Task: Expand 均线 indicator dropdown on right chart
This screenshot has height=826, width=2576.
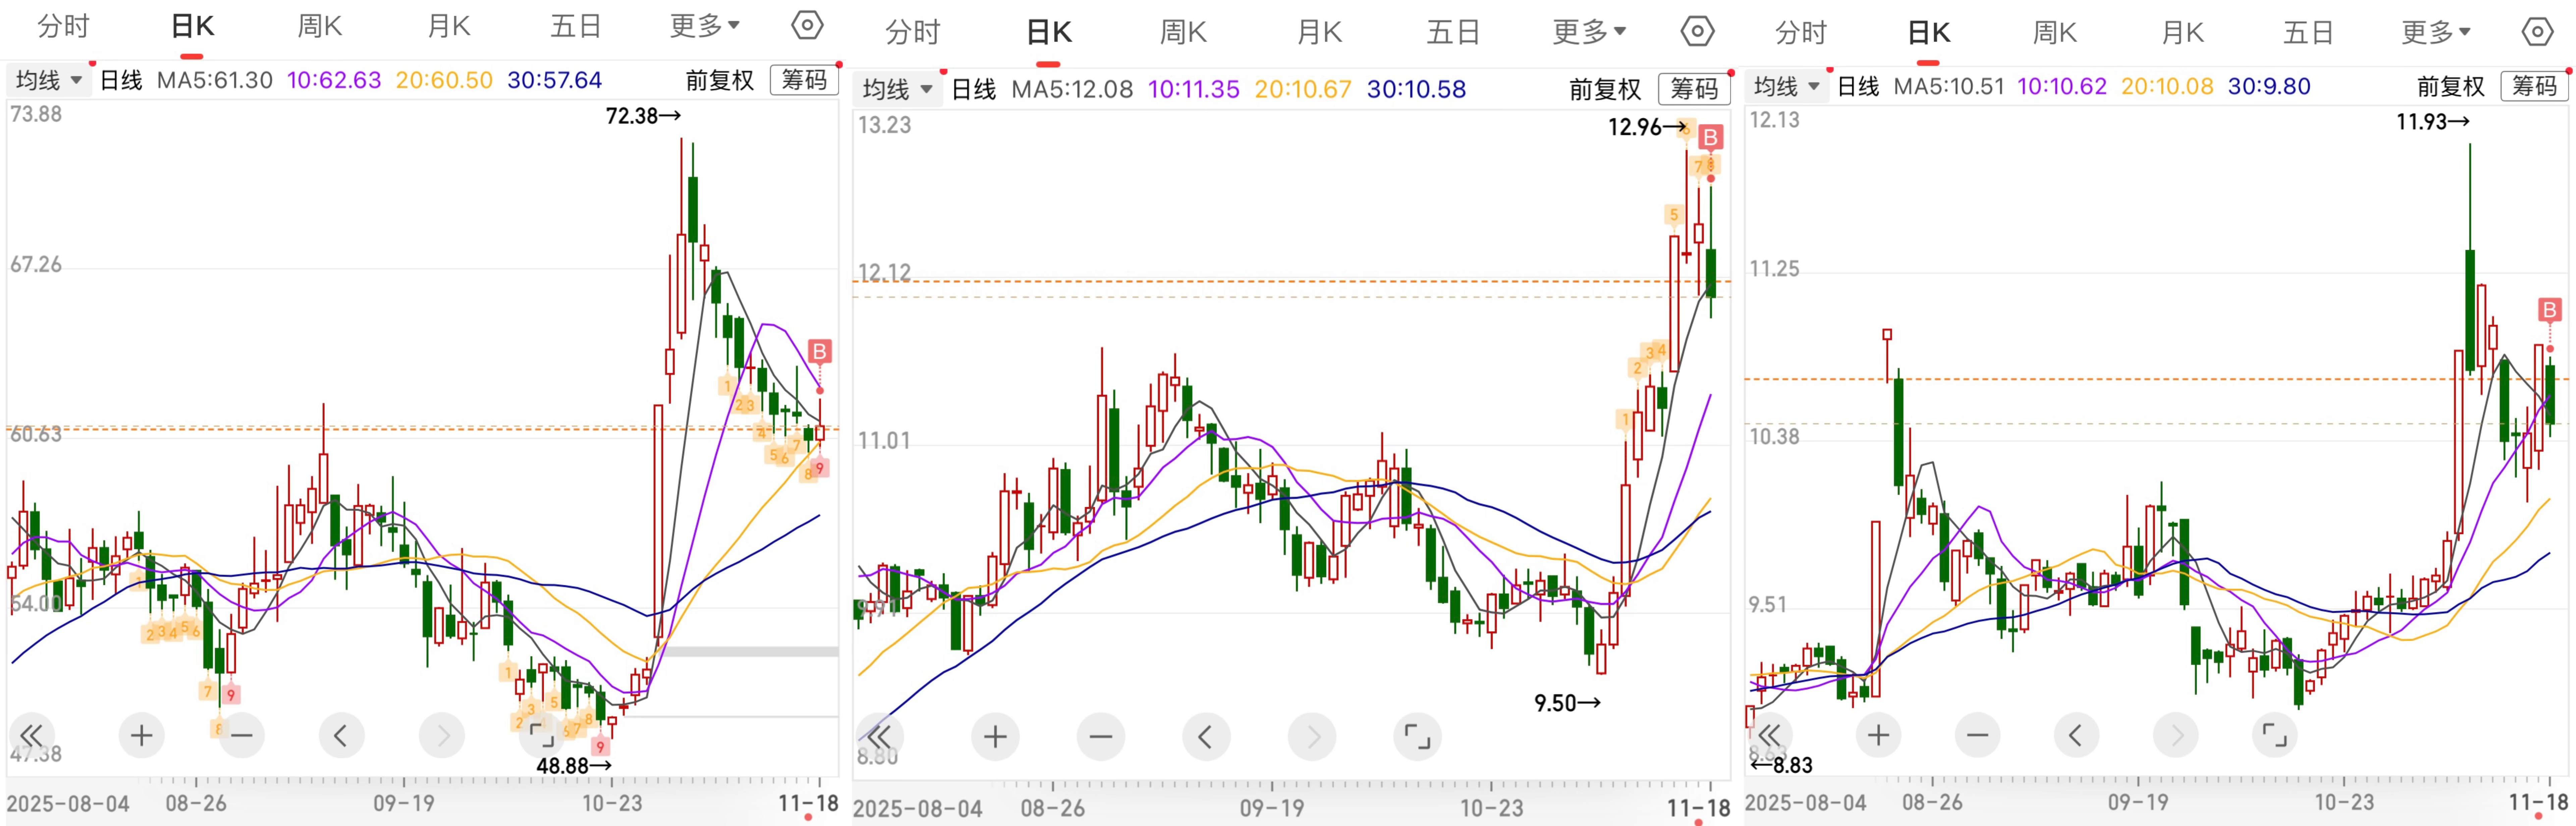Action: point(1786,86)
